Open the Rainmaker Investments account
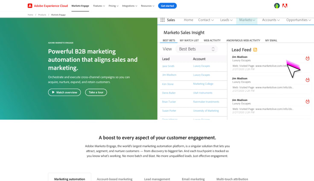 pyautogui.click(x=206, y=102)
